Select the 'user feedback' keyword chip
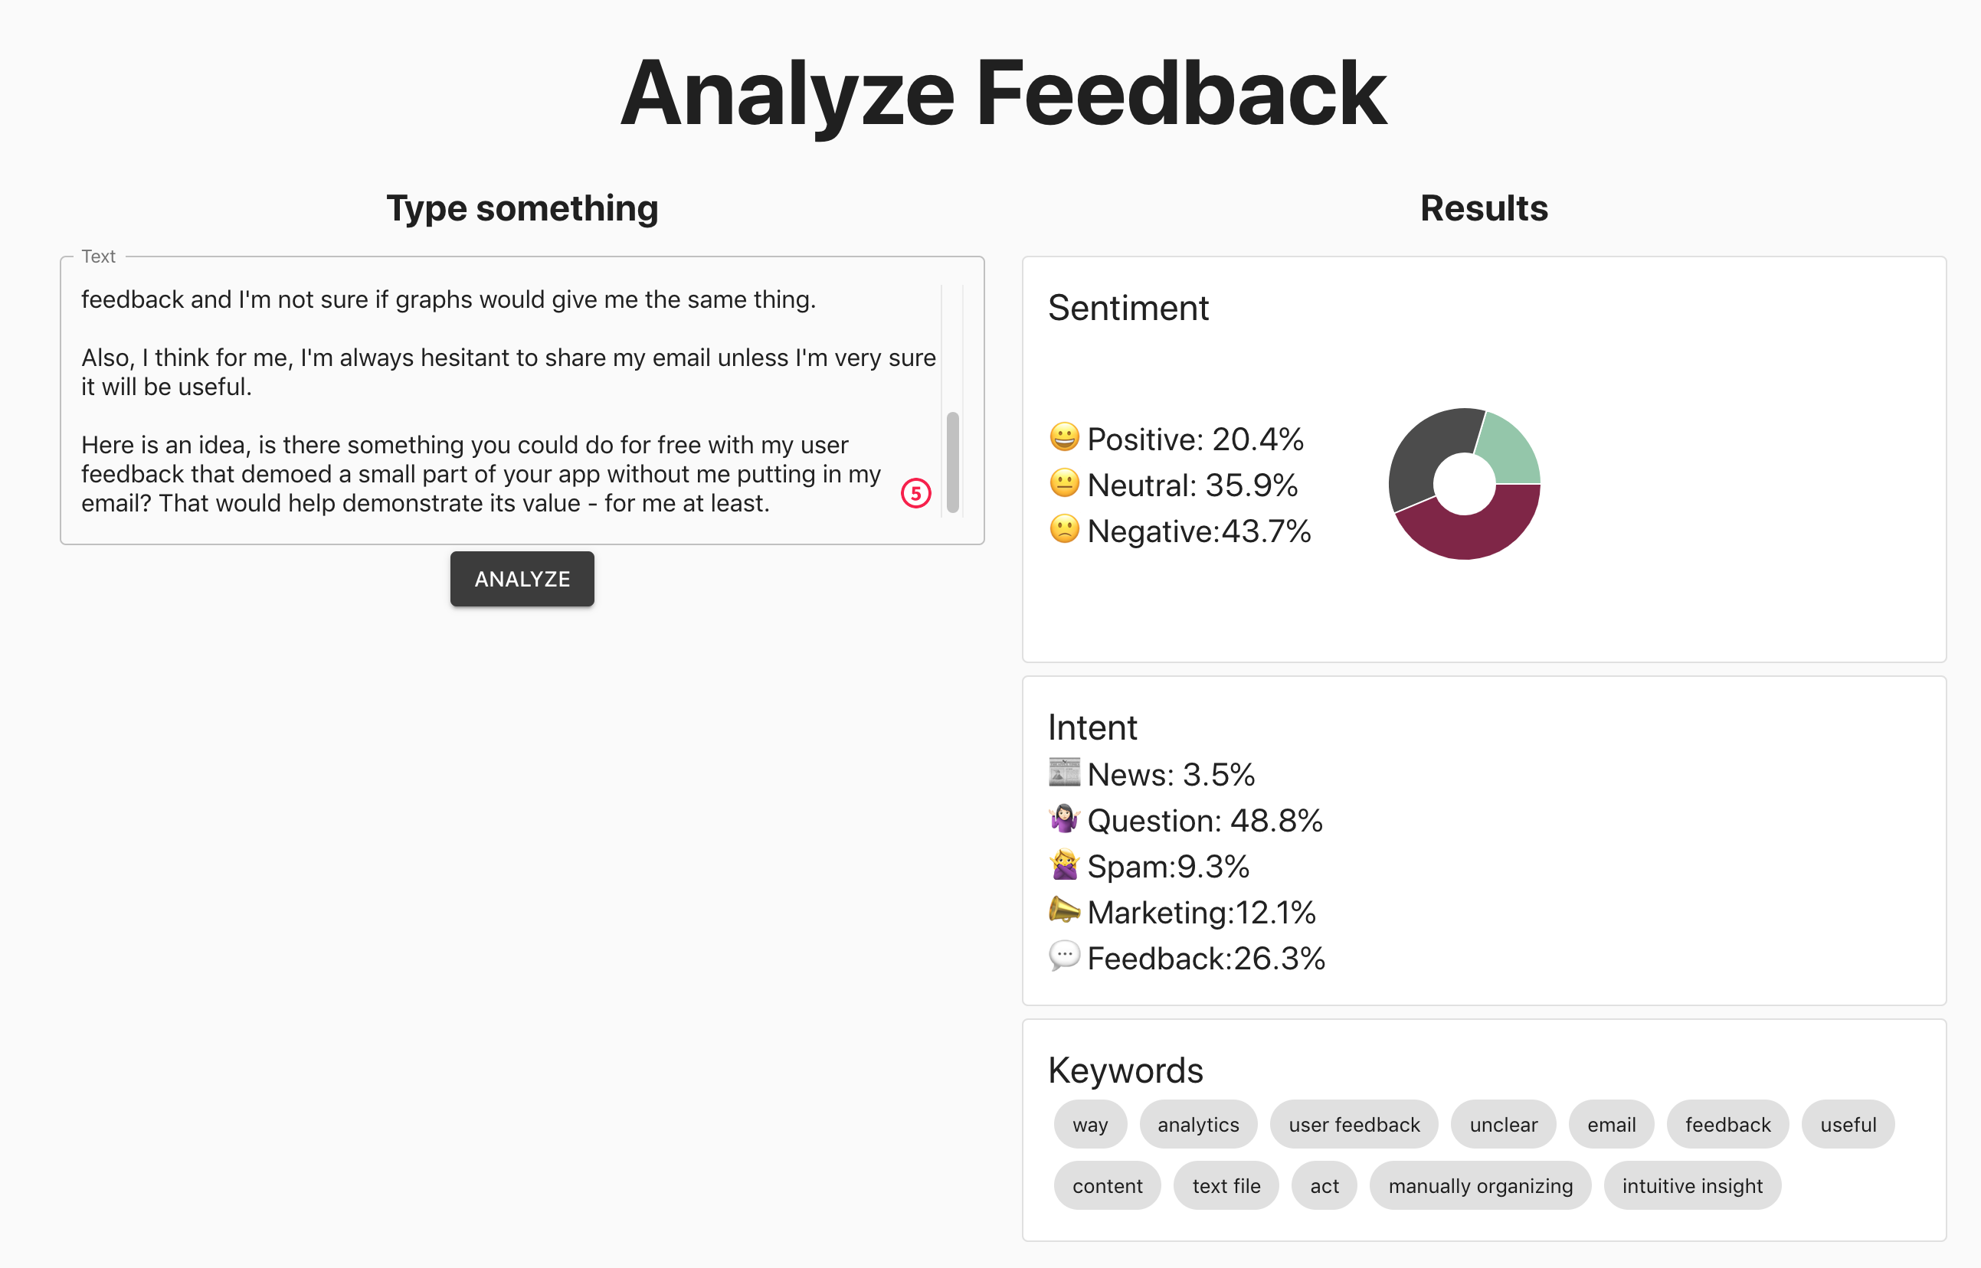 coord(1354,1124)
